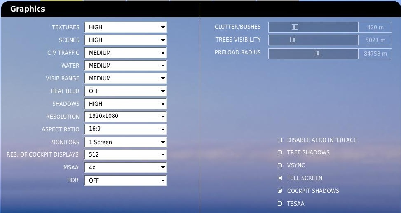Open the TEXTURES dropdown
Image resolution: width=401 pixels, height=213 pixels.
126,27
